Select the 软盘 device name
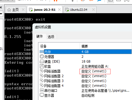 point(48,66)
